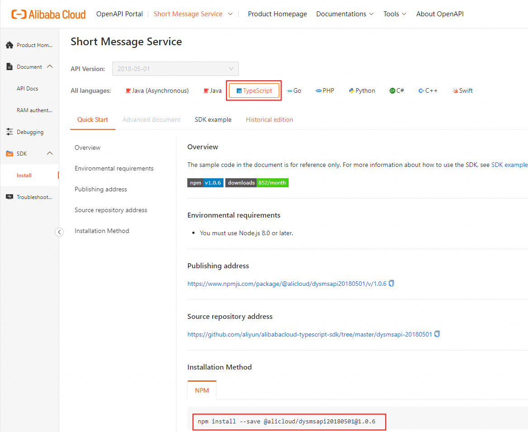Image resolution: width=528 pixels, height=432 pixels.
Task: Open the Product Home sidebar label
Action: (x=35, y=45)
